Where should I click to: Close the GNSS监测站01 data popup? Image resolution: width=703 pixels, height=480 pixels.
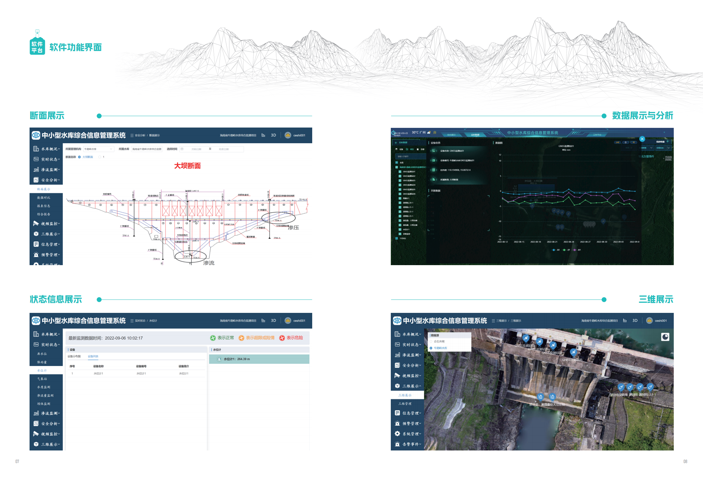642,139
